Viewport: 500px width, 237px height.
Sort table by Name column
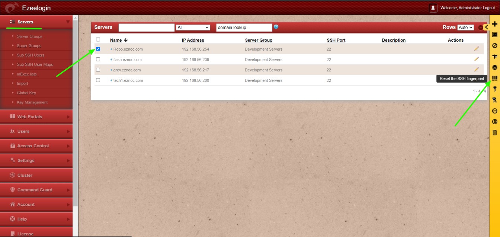click(x=116, y=40)
